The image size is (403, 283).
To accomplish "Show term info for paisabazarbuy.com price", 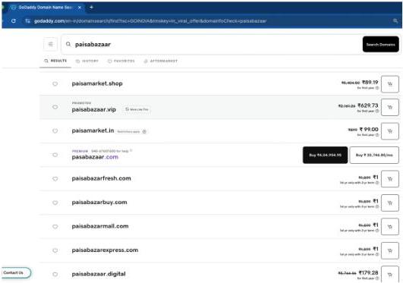I will click(x=377, y=206).
